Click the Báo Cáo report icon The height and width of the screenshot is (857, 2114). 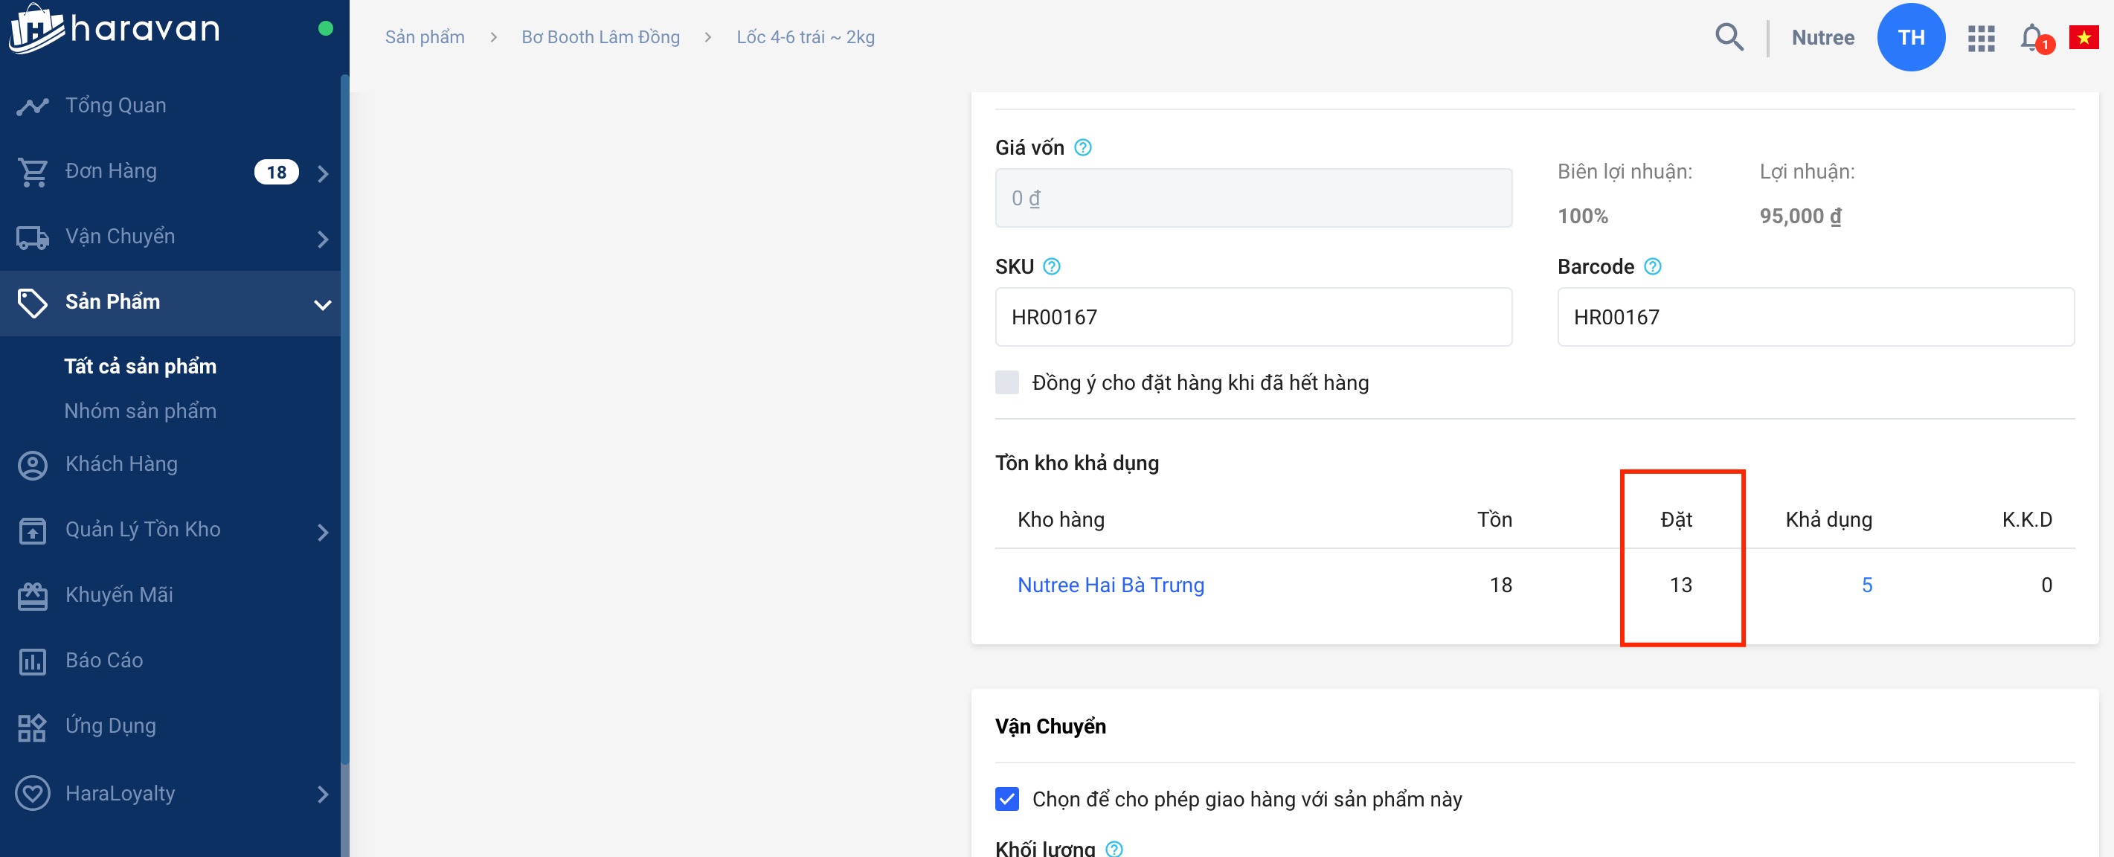(x=33, y=661)
